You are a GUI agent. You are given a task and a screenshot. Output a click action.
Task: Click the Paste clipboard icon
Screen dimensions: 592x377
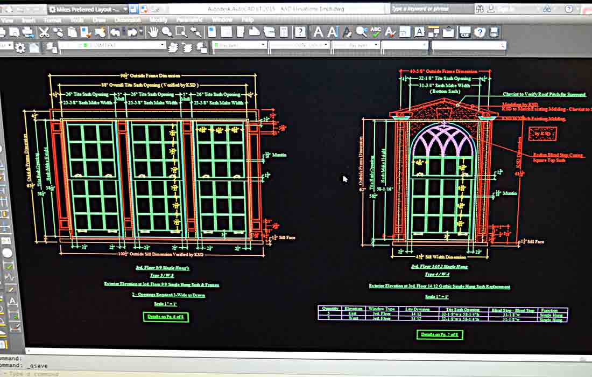(x=72, y=32)
